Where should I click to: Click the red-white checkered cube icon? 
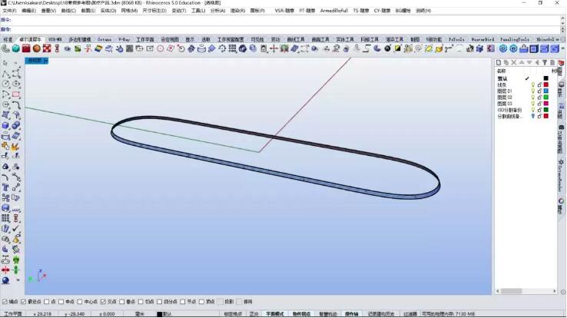point(47,48)
